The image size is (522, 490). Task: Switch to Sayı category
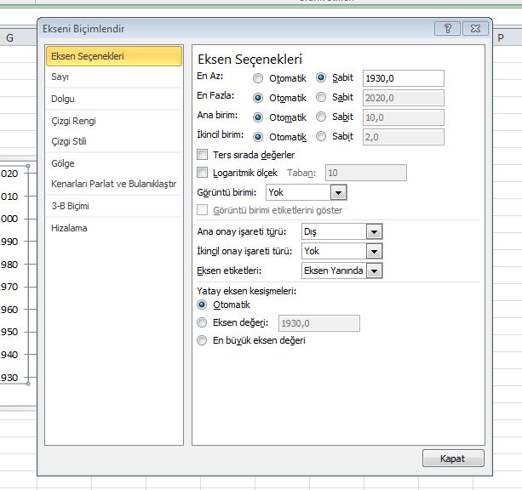pos(60,77)
